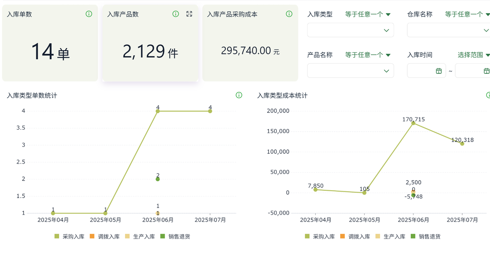Expand the 入库类型 value select box
The image size is (490, 259).
(350, 30)
